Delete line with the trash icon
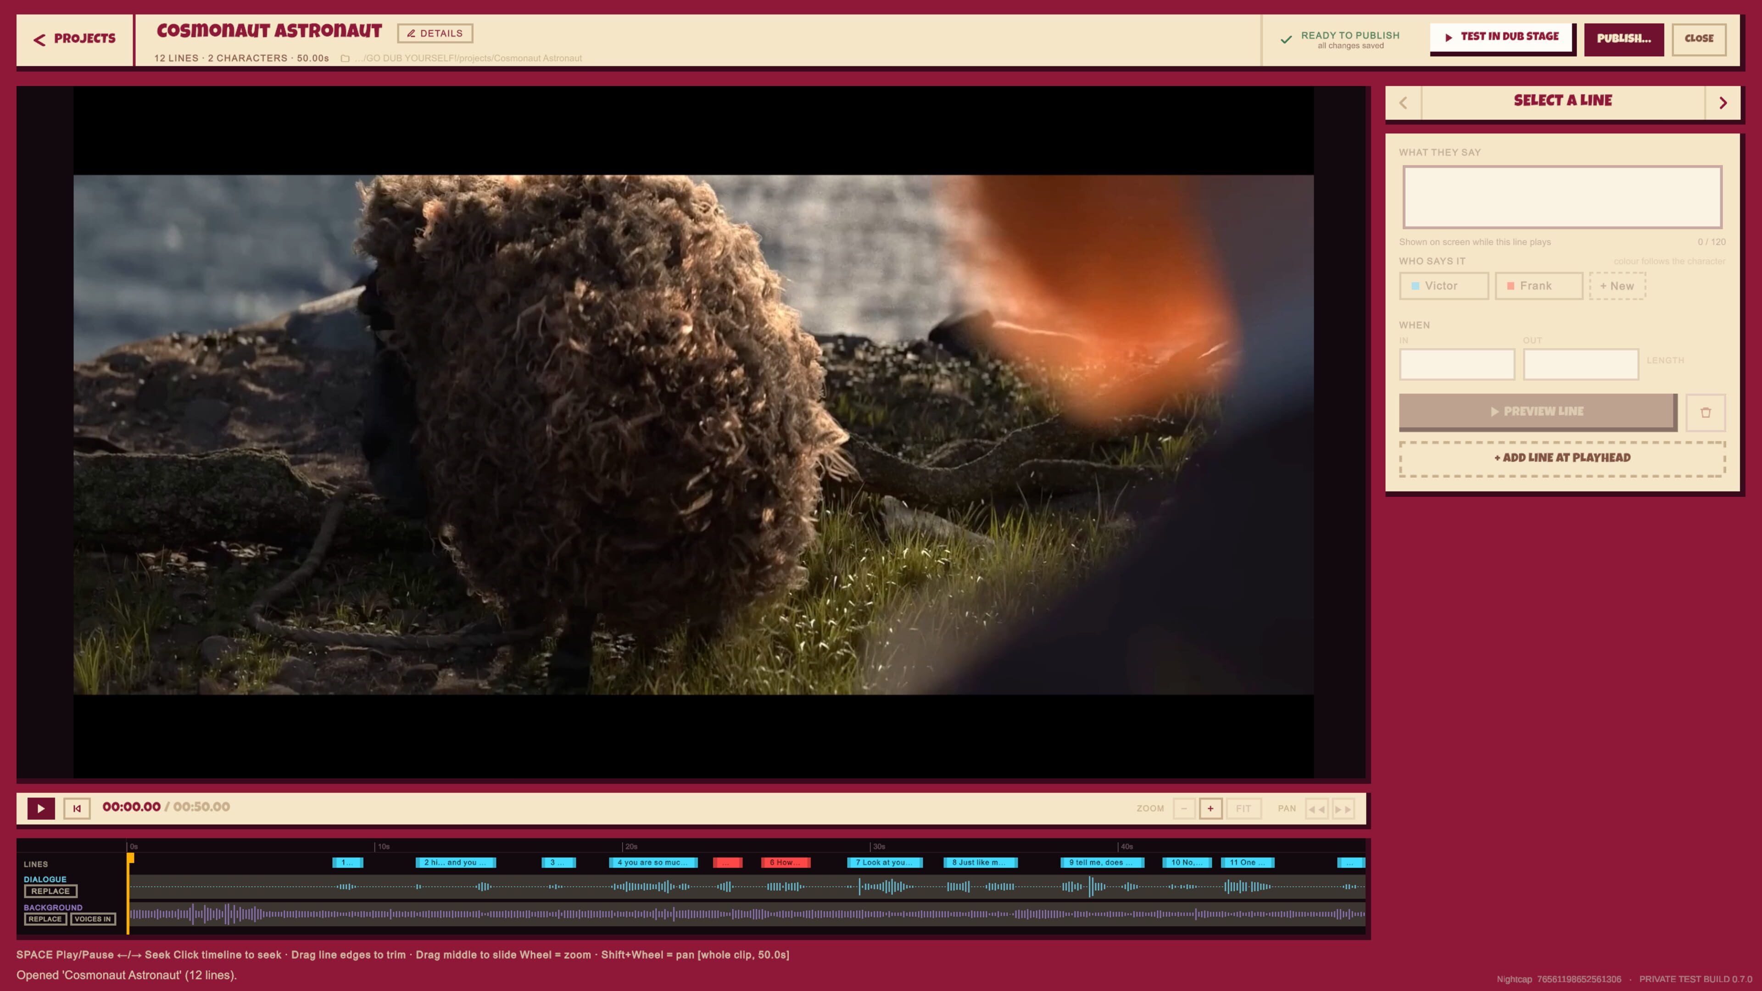 [1705, 412]
